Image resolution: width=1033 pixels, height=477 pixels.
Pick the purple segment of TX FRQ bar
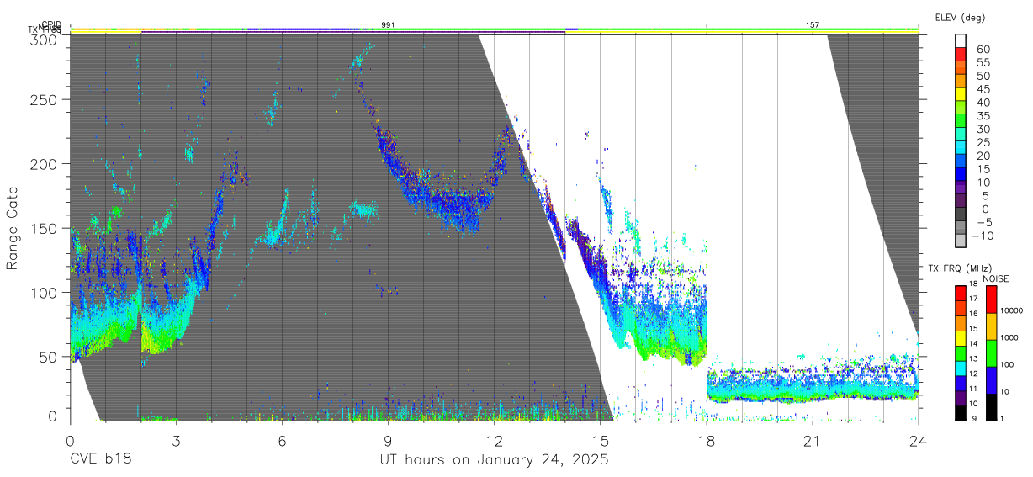tap(960, 398)
